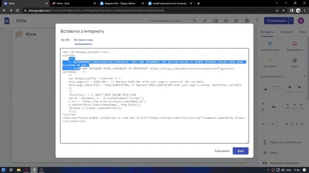Switch to the 'За URL' tab
The height and width of the screenshot is (173, 309).
(65, 40)
